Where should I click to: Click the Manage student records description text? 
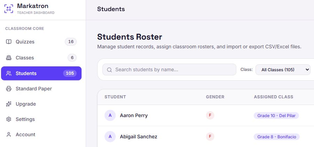pyautogui.click(x=199, y=47)
